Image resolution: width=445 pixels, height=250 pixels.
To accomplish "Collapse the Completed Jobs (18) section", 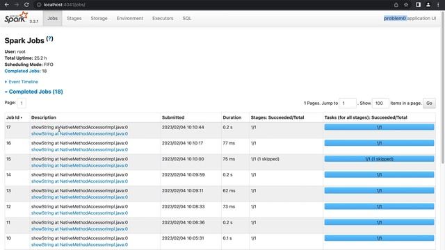I will [x=34, y=92].
